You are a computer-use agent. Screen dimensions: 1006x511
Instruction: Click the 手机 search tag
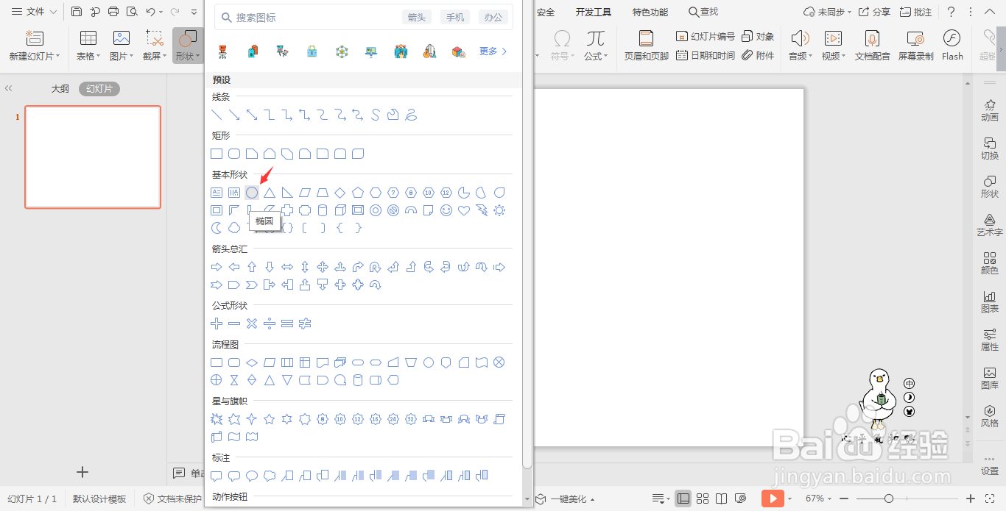coord(455,17)
